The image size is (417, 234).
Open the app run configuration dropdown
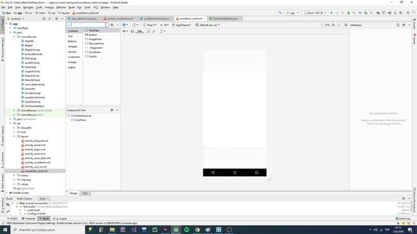click(293, 13)
